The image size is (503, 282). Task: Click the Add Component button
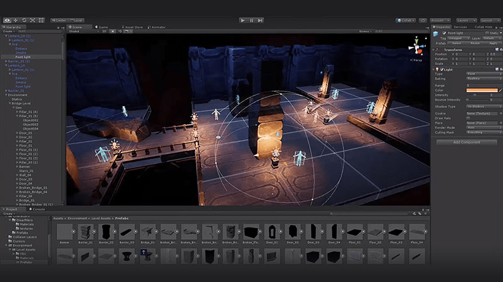(x=466, y=142)
